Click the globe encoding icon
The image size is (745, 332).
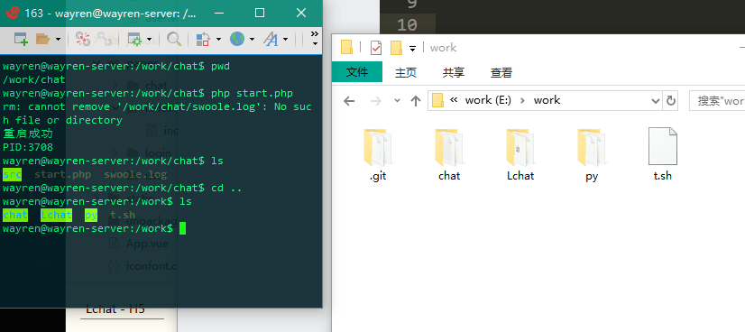237,39
